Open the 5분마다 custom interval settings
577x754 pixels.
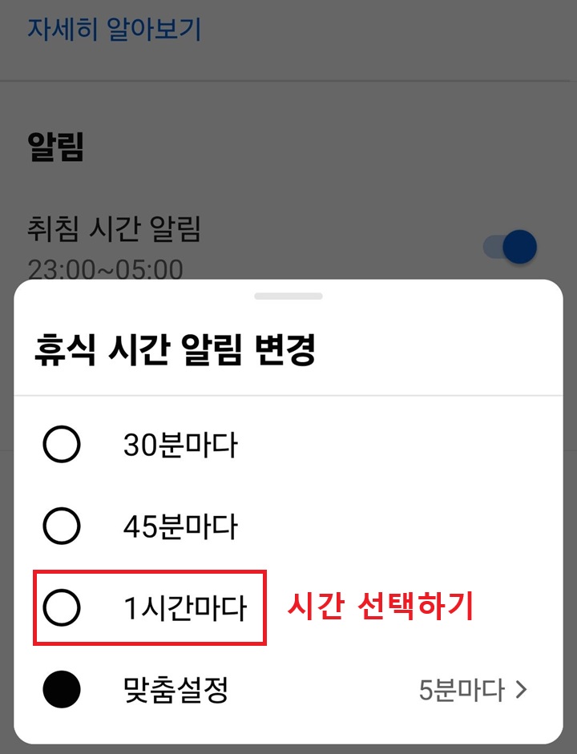pyautogui.click(x=473, y=689)
